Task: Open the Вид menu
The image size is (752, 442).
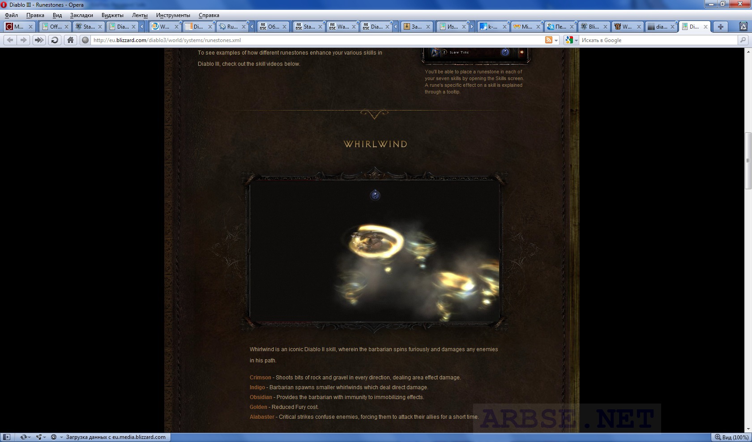Action: click(57, 15)
